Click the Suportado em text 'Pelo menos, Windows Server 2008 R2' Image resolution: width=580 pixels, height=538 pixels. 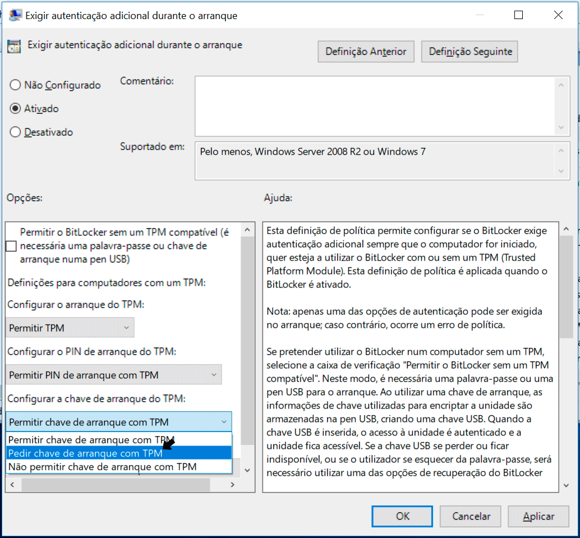[x=280, y=151]
